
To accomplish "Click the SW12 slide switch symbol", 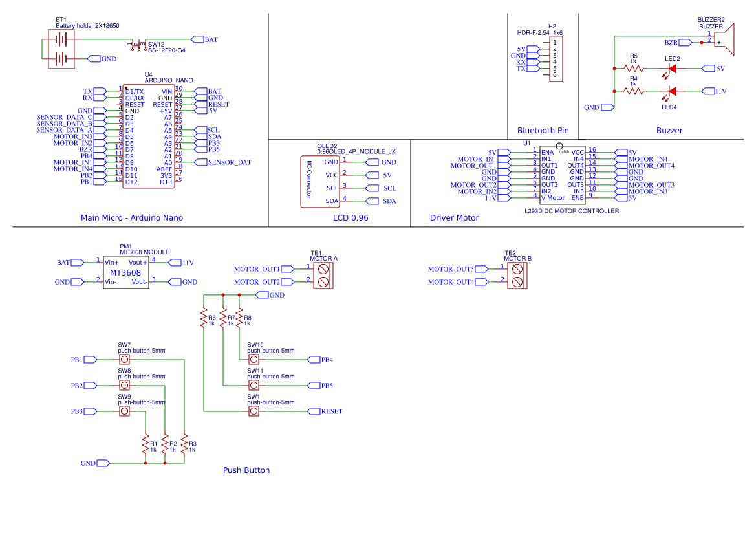I will (138, 45).
